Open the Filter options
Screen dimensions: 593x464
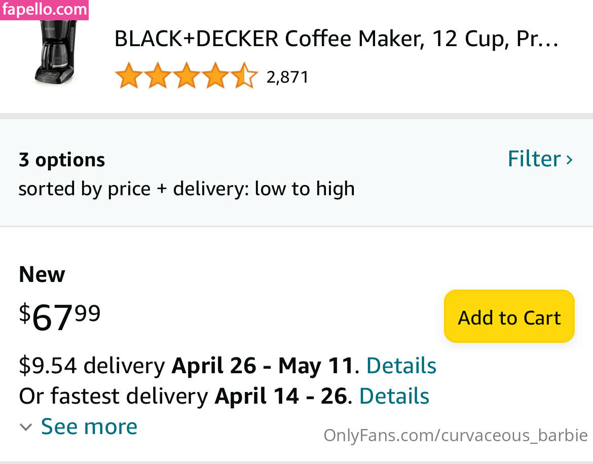pos(534,159)
